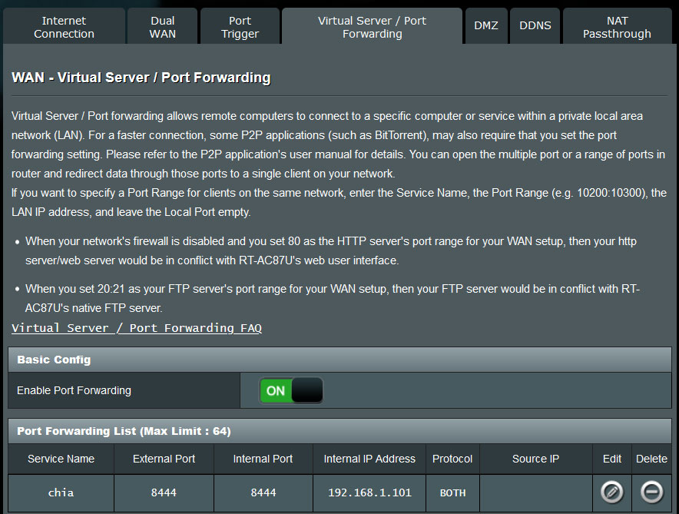Delete the chia port forwarding rule
This screenshot has height=514, width=679.
point(651,492)
